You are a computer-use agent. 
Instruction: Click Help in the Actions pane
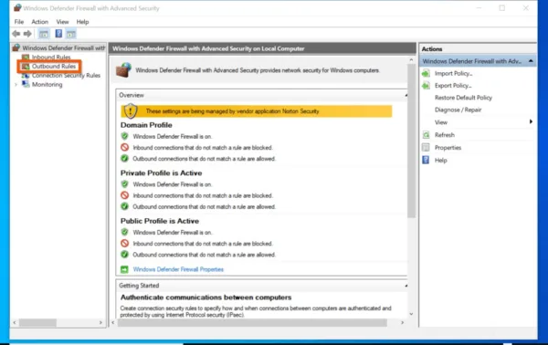pos(441,161)
